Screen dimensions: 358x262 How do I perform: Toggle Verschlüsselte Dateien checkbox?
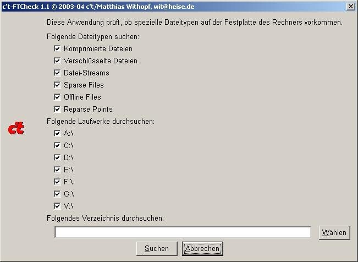pos(57,61)
